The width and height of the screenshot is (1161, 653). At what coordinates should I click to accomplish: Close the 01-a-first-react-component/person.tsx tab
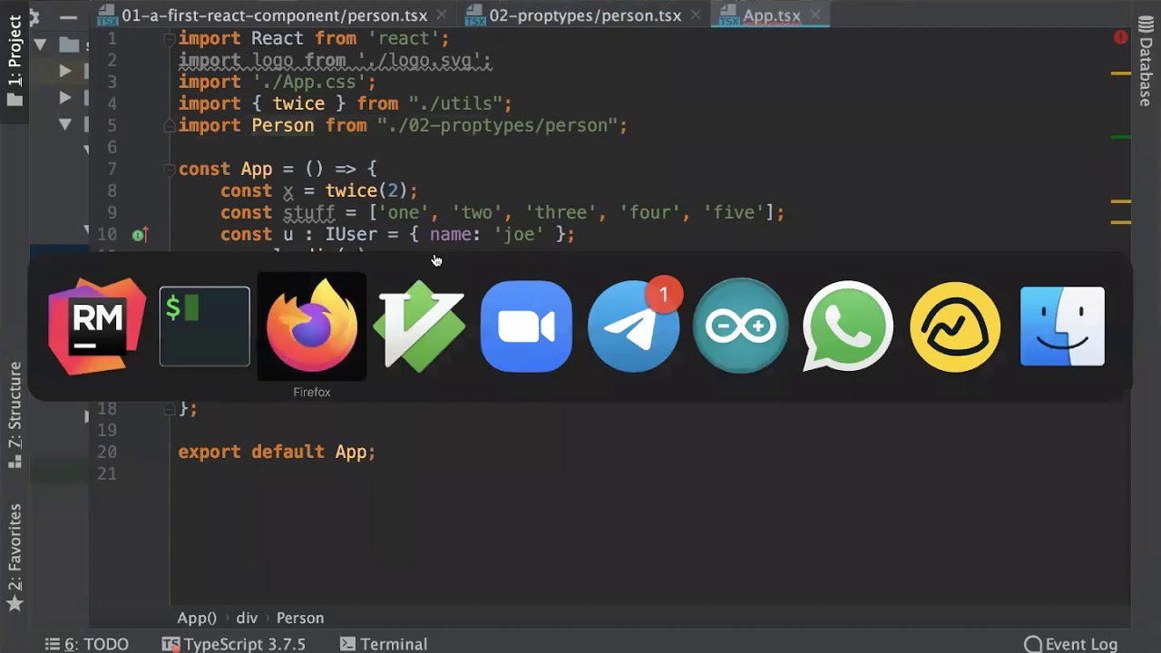tap(442, 15)
